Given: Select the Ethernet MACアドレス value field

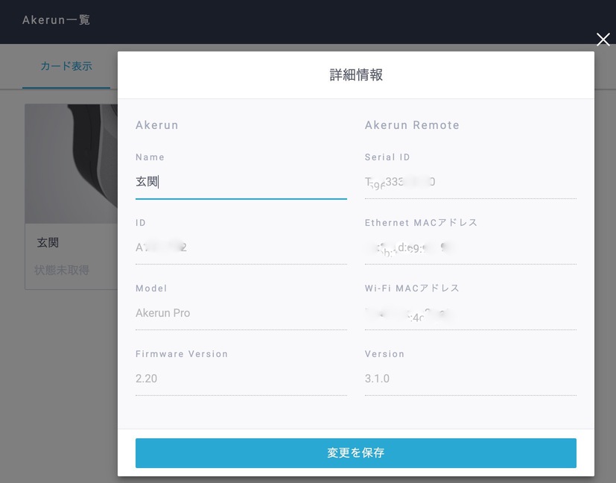Looking at the screenshot, I should pos(470,247).
